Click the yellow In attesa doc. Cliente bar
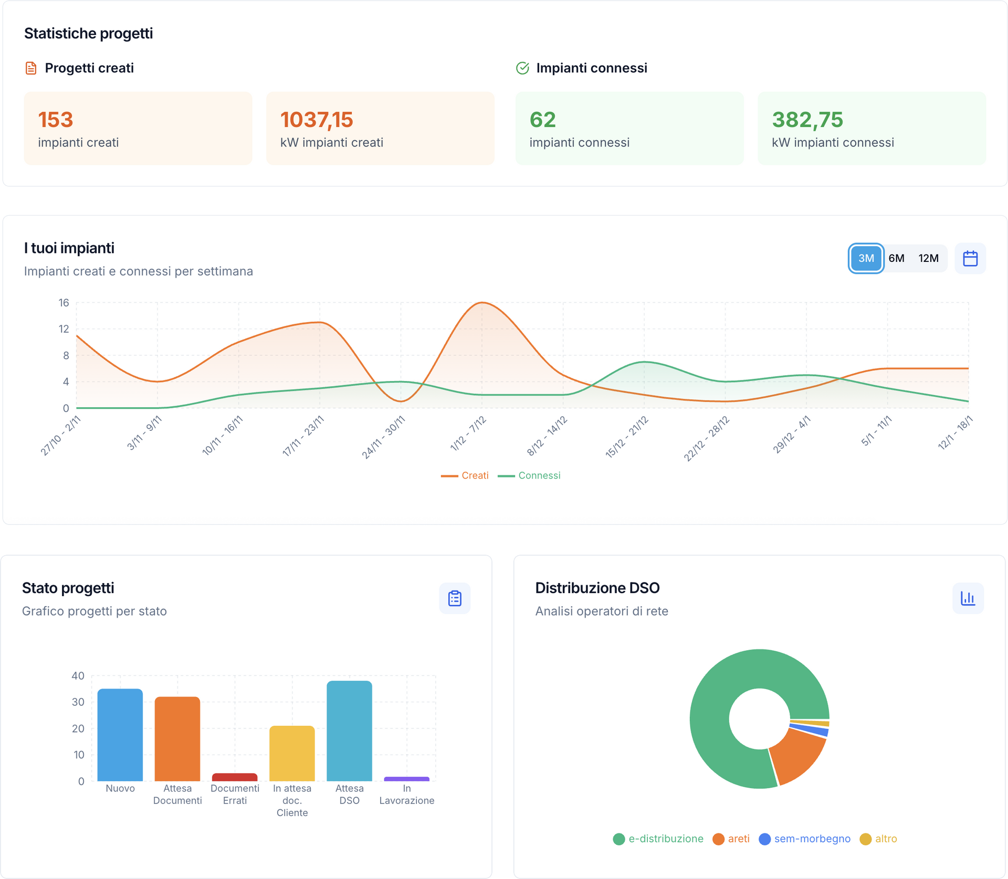The image size is (1008, 879). tap(292, 754)
